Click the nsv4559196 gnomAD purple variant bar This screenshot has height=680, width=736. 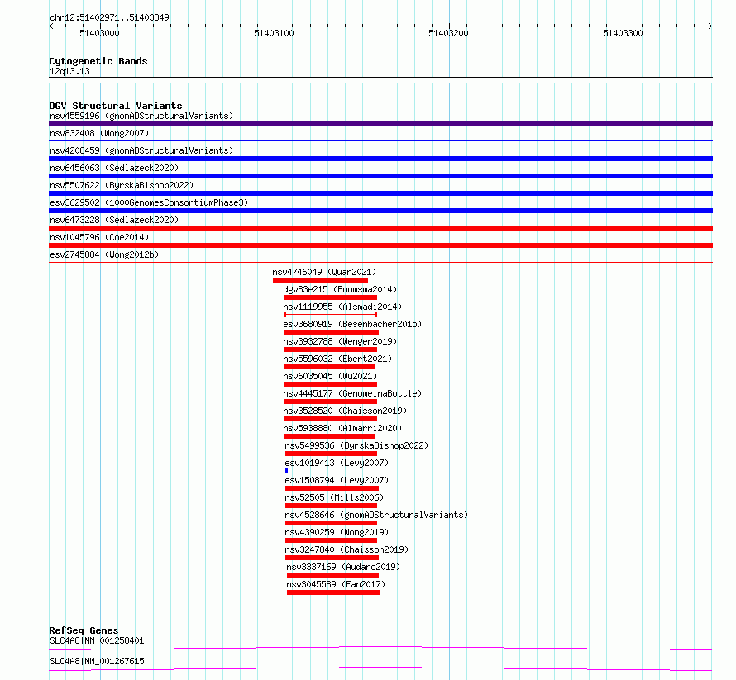380,124
